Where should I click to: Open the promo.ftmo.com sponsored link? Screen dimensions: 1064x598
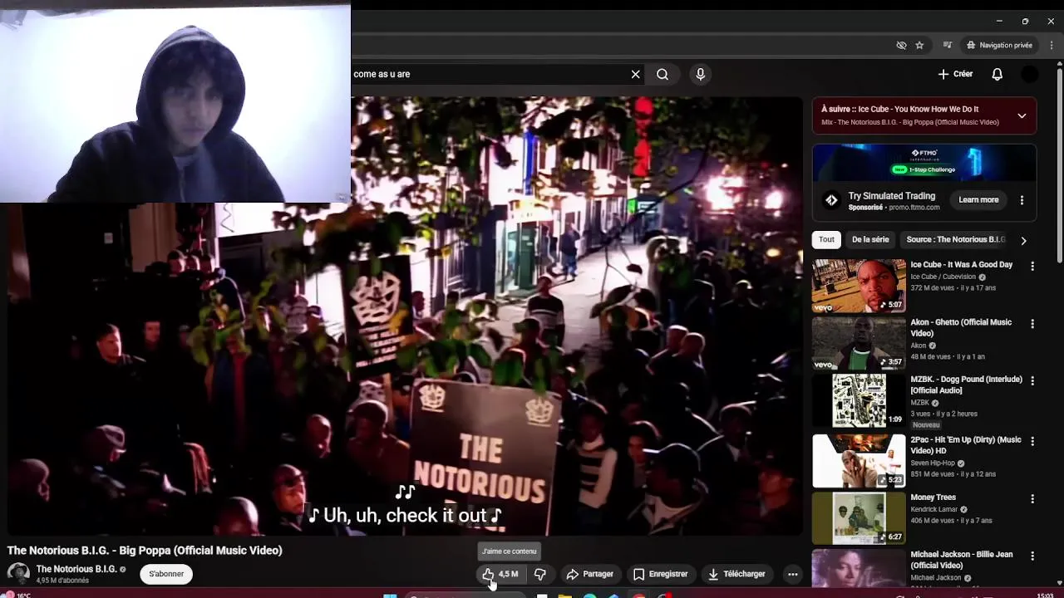click(914, 208)
